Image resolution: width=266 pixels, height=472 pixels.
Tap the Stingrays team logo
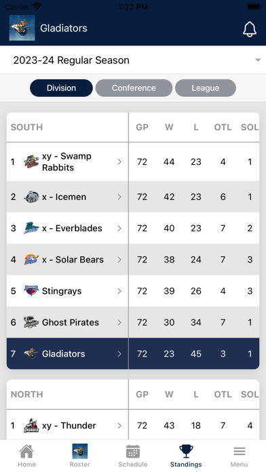31,291
